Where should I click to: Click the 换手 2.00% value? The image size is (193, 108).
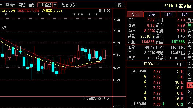pos(149,53)
